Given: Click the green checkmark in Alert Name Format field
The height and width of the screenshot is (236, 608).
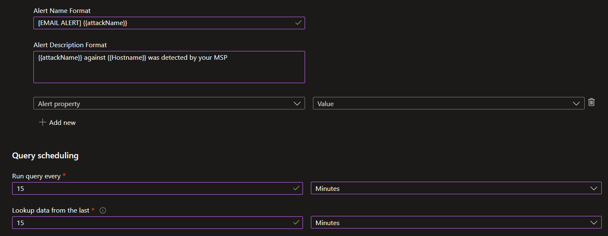Looking at the screenshot, I should click(298, 23).
